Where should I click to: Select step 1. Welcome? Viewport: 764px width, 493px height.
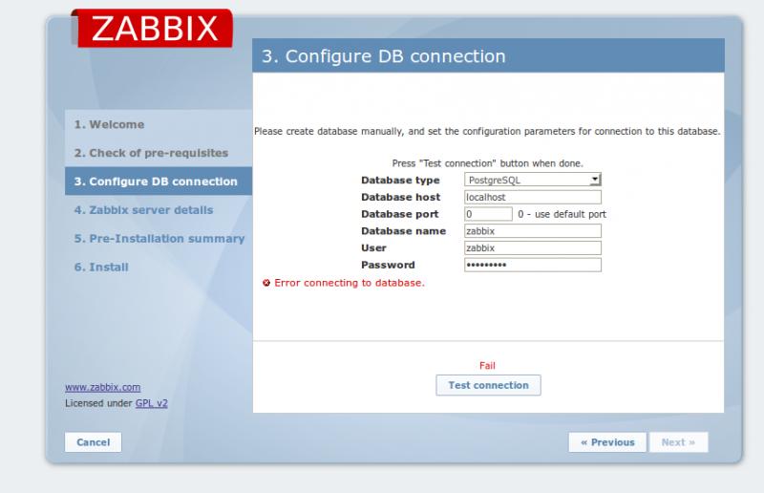(159, 124)
